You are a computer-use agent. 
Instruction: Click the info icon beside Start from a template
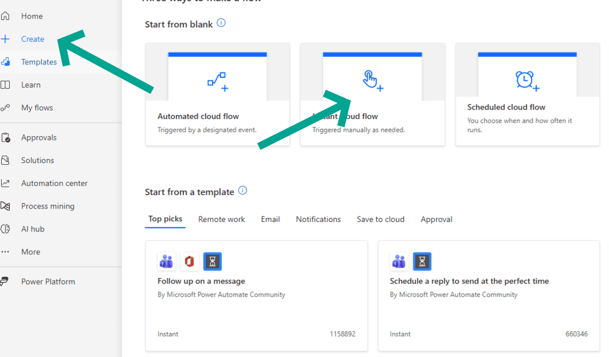click(x=242, y=190)
